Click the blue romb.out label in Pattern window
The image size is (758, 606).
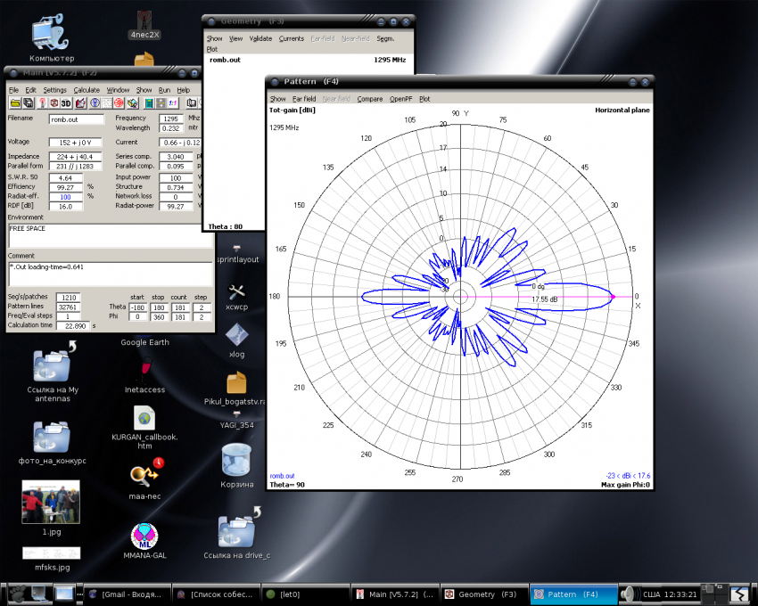(282, 476)
